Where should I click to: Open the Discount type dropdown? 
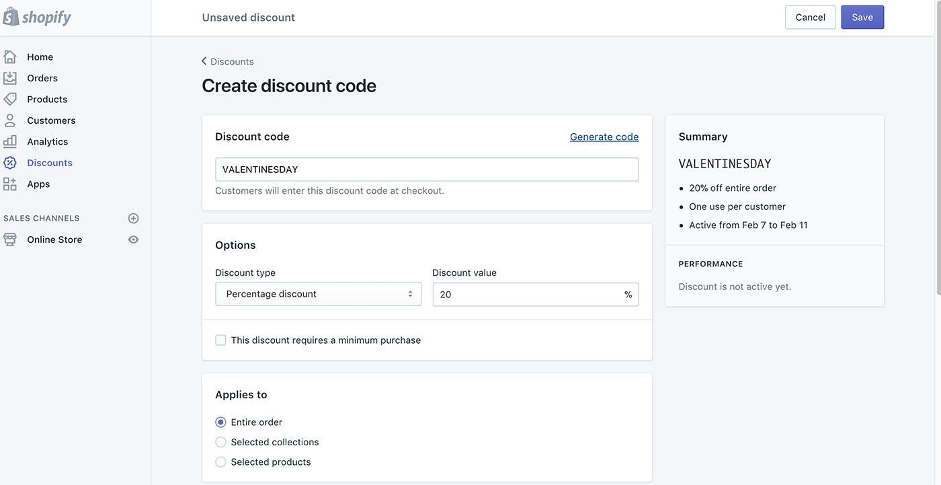(x=318, y=294)
